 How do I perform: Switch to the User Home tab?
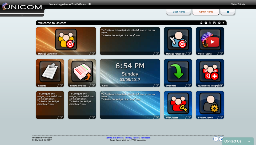[x=179, y=12]
